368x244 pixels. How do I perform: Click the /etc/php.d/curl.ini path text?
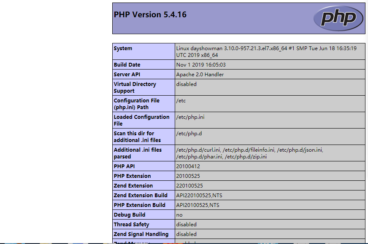[x=195, y=150]
